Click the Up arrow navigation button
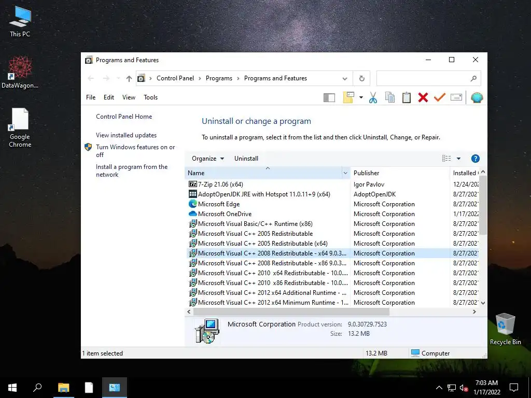The width and height of the screenshot is (531, 398). (129, 79)
